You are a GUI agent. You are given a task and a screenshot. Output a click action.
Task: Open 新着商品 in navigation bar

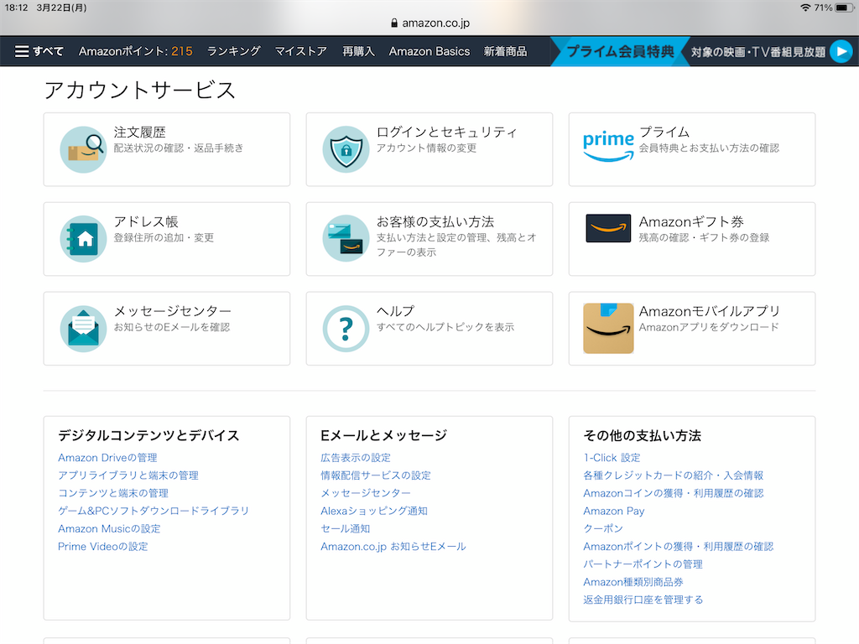click(x=505, y=51)
